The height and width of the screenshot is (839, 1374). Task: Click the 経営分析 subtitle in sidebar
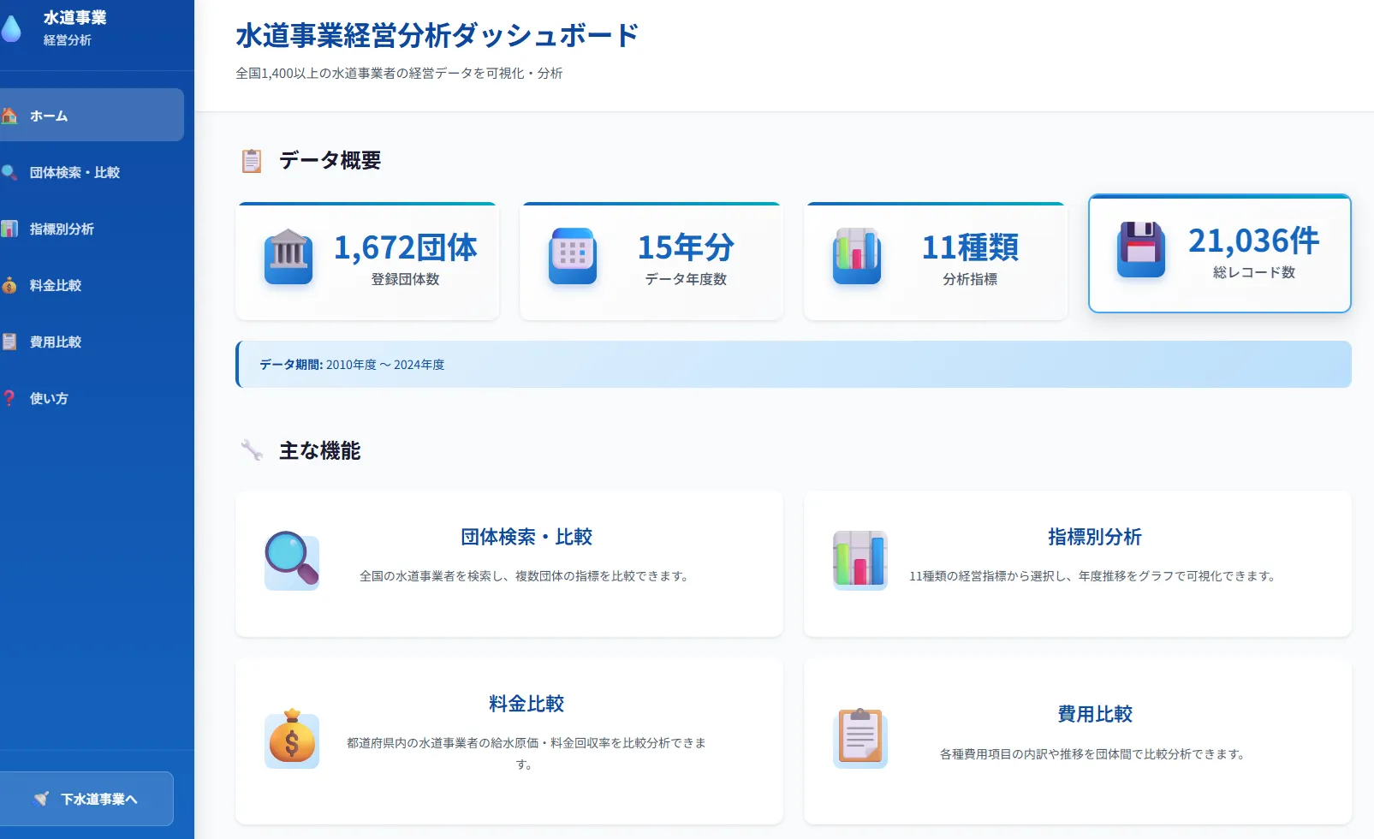coord(68,40)
